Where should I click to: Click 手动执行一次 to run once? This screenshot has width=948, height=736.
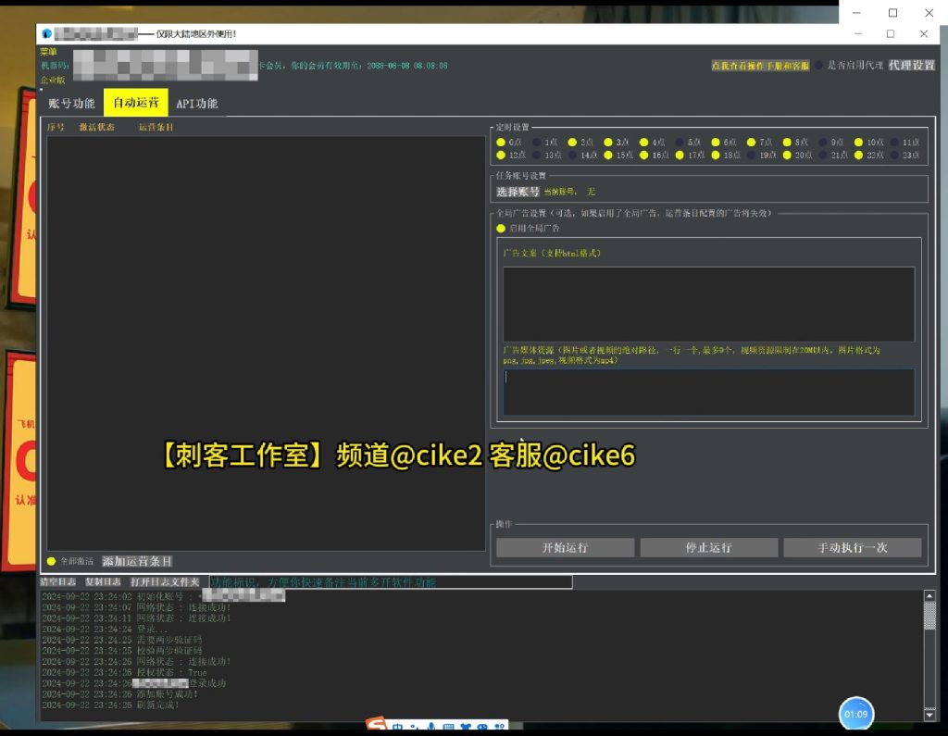tap(852, 547)
